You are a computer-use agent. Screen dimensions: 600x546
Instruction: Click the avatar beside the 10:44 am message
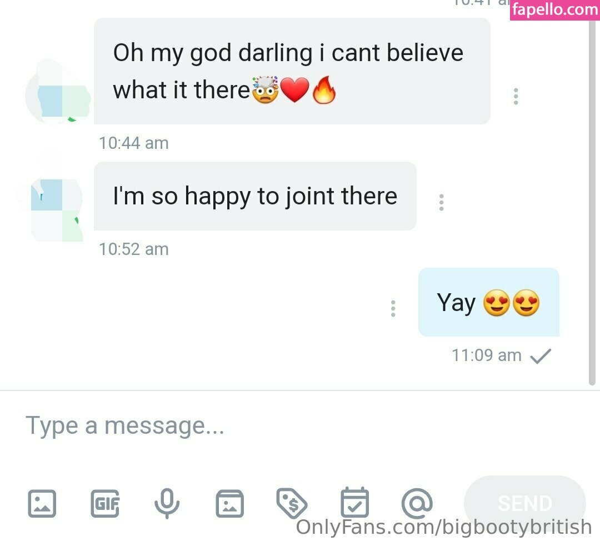click(58, 92)
